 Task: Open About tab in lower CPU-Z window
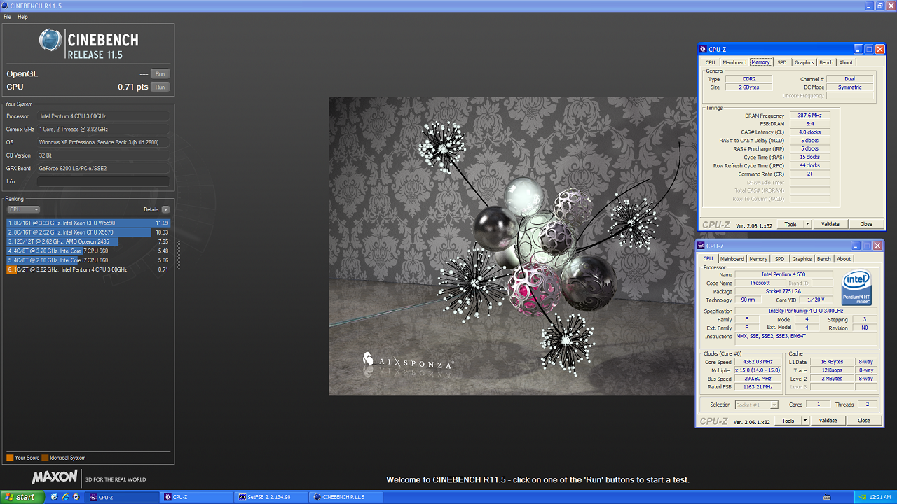pyautogui.click(x=844, y=259)
